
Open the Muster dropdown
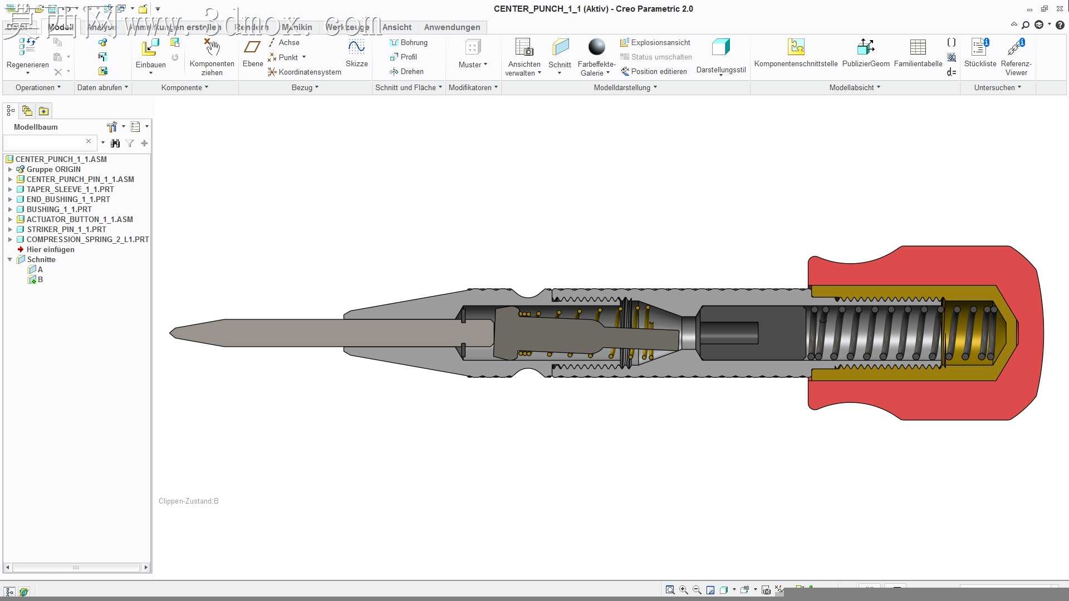[473, 65]
